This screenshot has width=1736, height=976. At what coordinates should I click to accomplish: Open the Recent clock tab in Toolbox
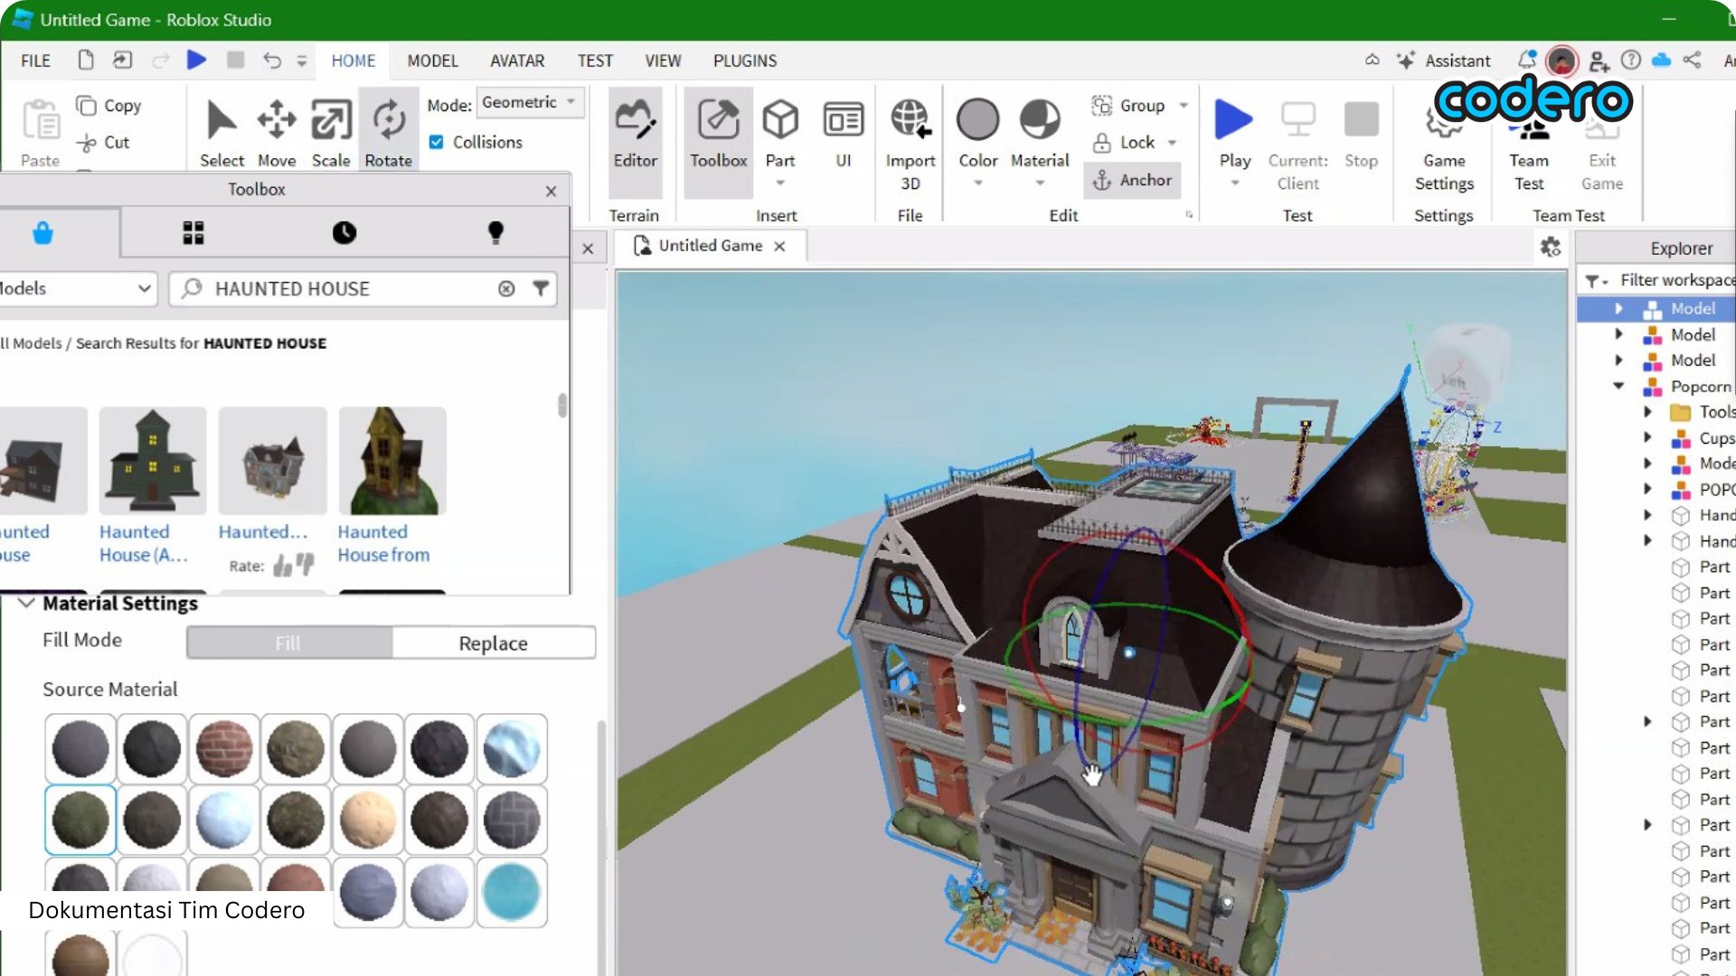pos(344,233)
